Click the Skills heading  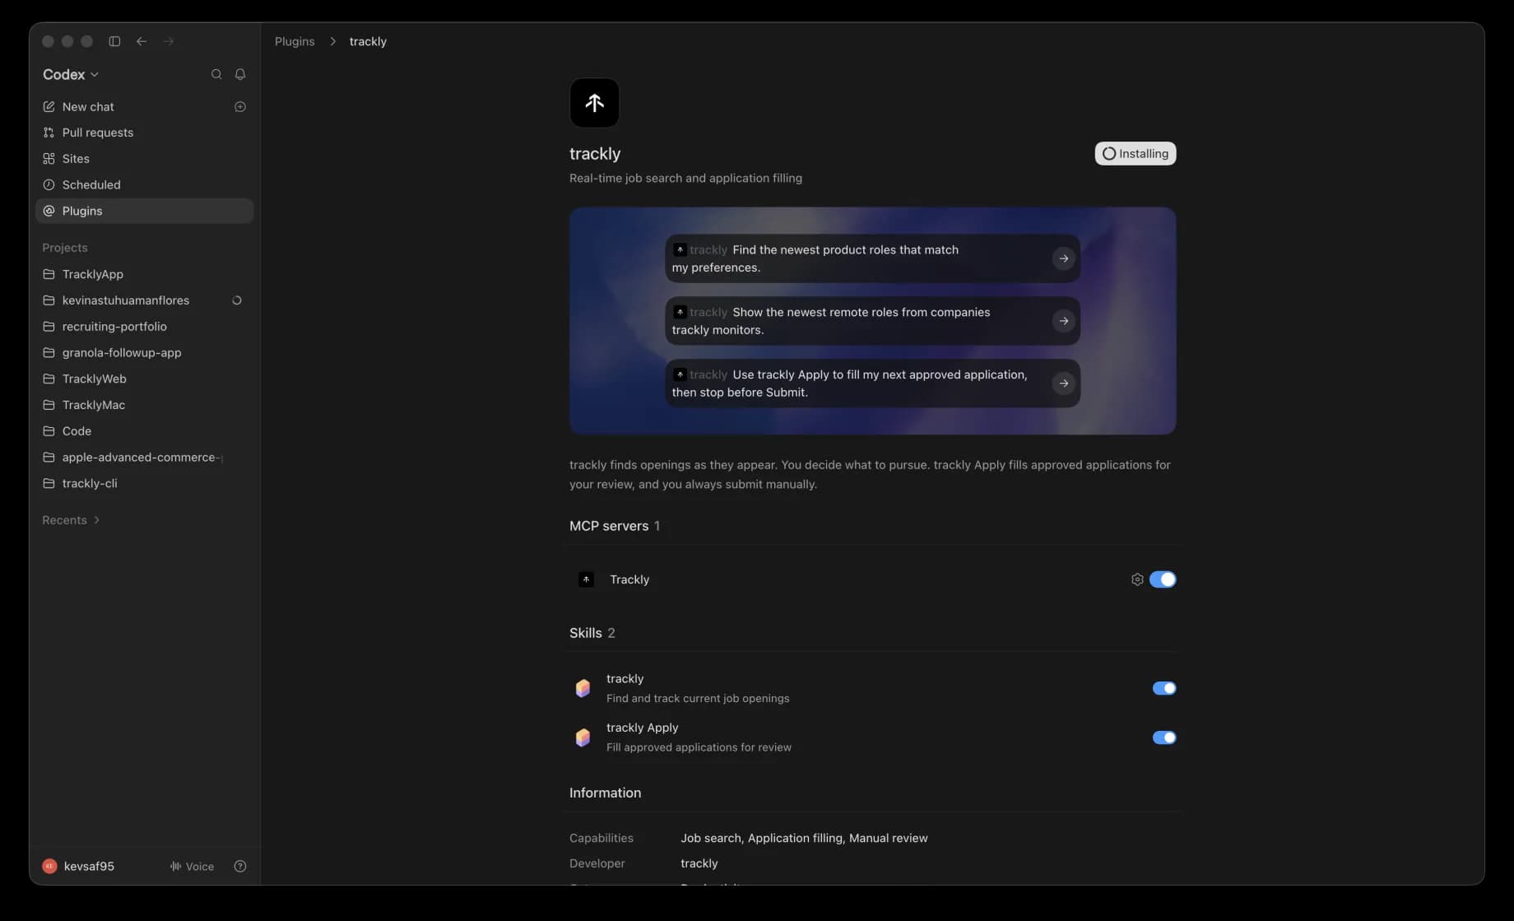[x=585, y=633]
